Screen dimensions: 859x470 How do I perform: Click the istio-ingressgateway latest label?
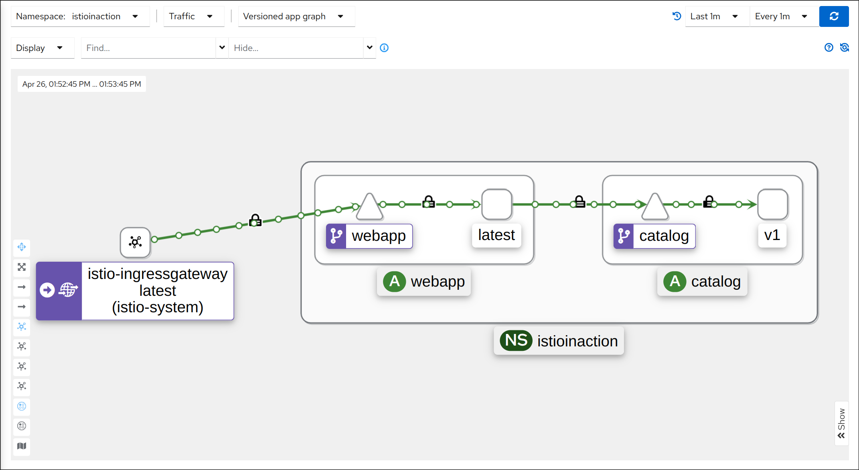pos(158,291)
